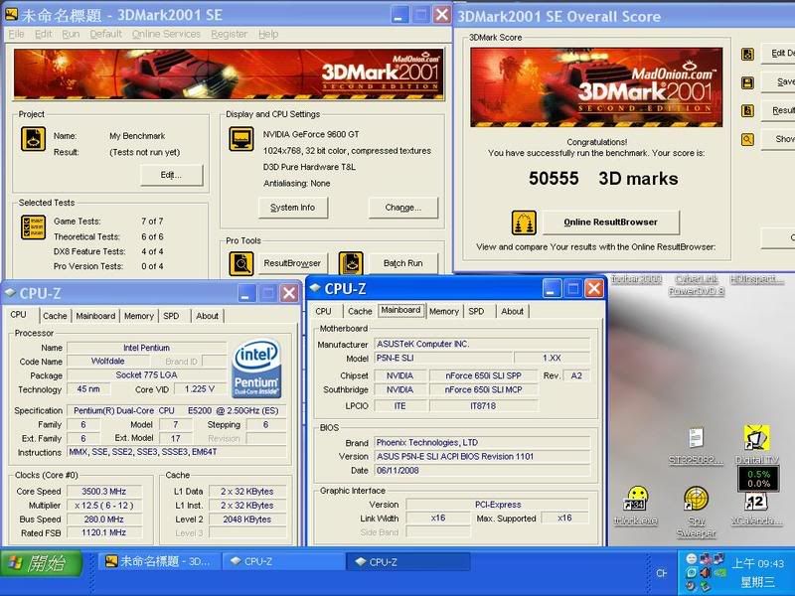Image resolution: width=795 pixels, height=596 pixels.
Task: Select Memory tab in left CPU-Z
Action: [138, 316]
